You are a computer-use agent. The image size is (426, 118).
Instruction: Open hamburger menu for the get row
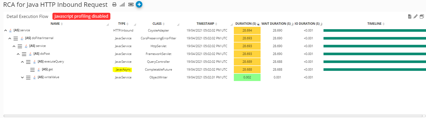(33, 70)
